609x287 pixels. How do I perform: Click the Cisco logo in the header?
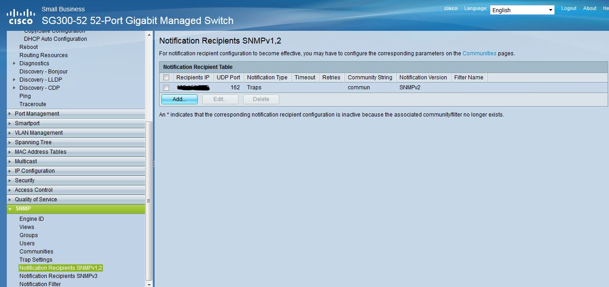click(x=21, y=16)
